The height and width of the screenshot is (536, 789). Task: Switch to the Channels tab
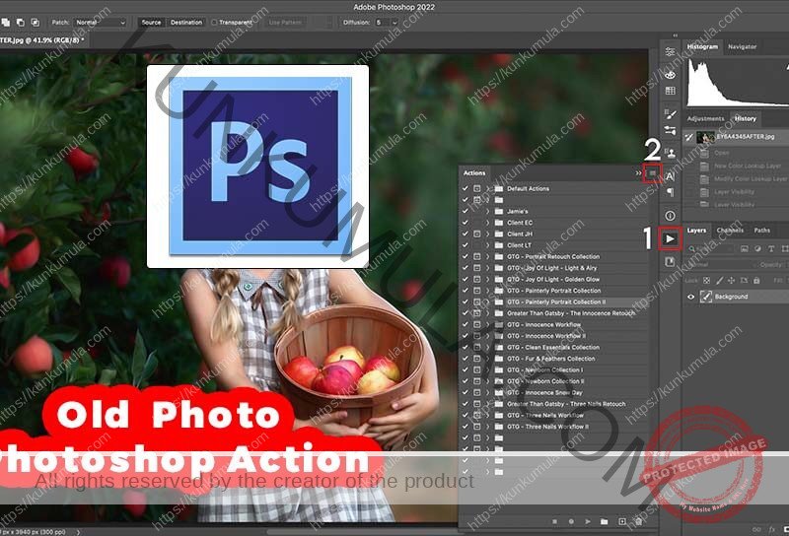730,231
